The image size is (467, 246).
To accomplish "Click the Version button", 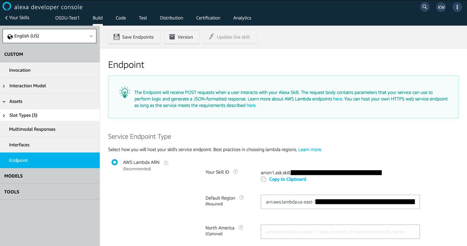I will (181, 37).
